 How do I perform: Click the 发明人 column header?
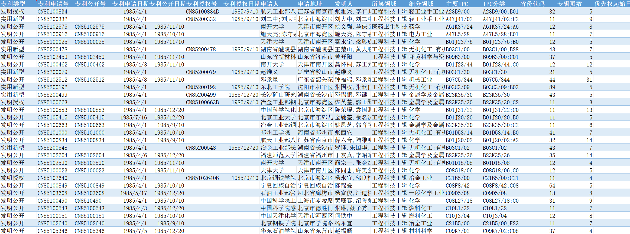point(344,4)
